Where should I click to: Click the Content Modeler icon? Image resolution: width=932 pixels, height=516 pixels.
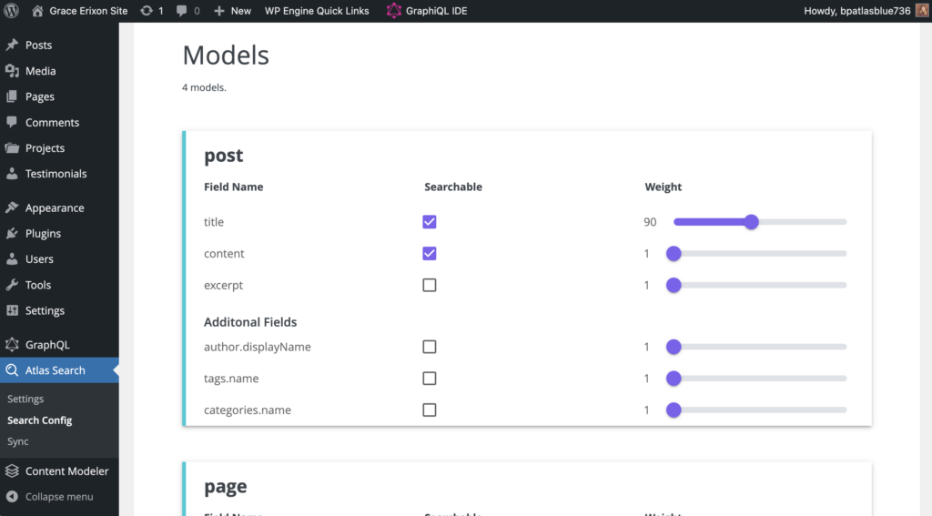[12, 471]
